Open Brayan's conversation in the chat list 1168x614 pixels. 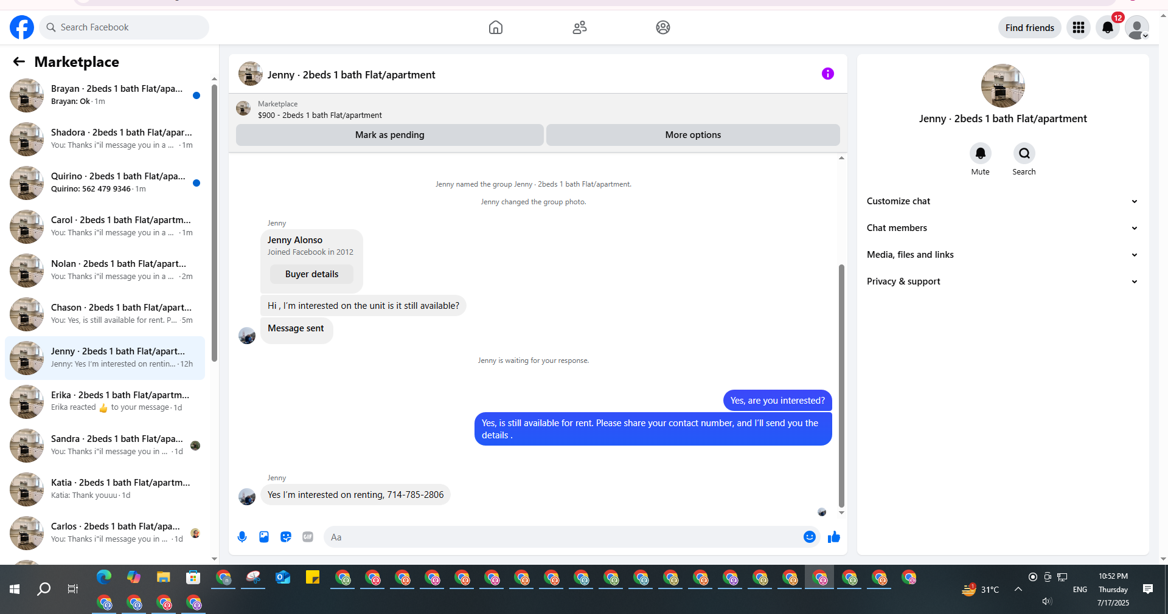click(x=105, y=95)
